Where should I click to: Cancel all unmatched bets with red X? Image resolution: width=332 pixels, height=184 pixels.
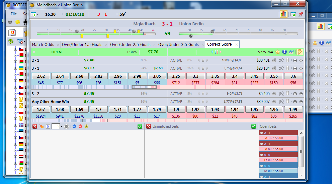click(x=149, y=126)
